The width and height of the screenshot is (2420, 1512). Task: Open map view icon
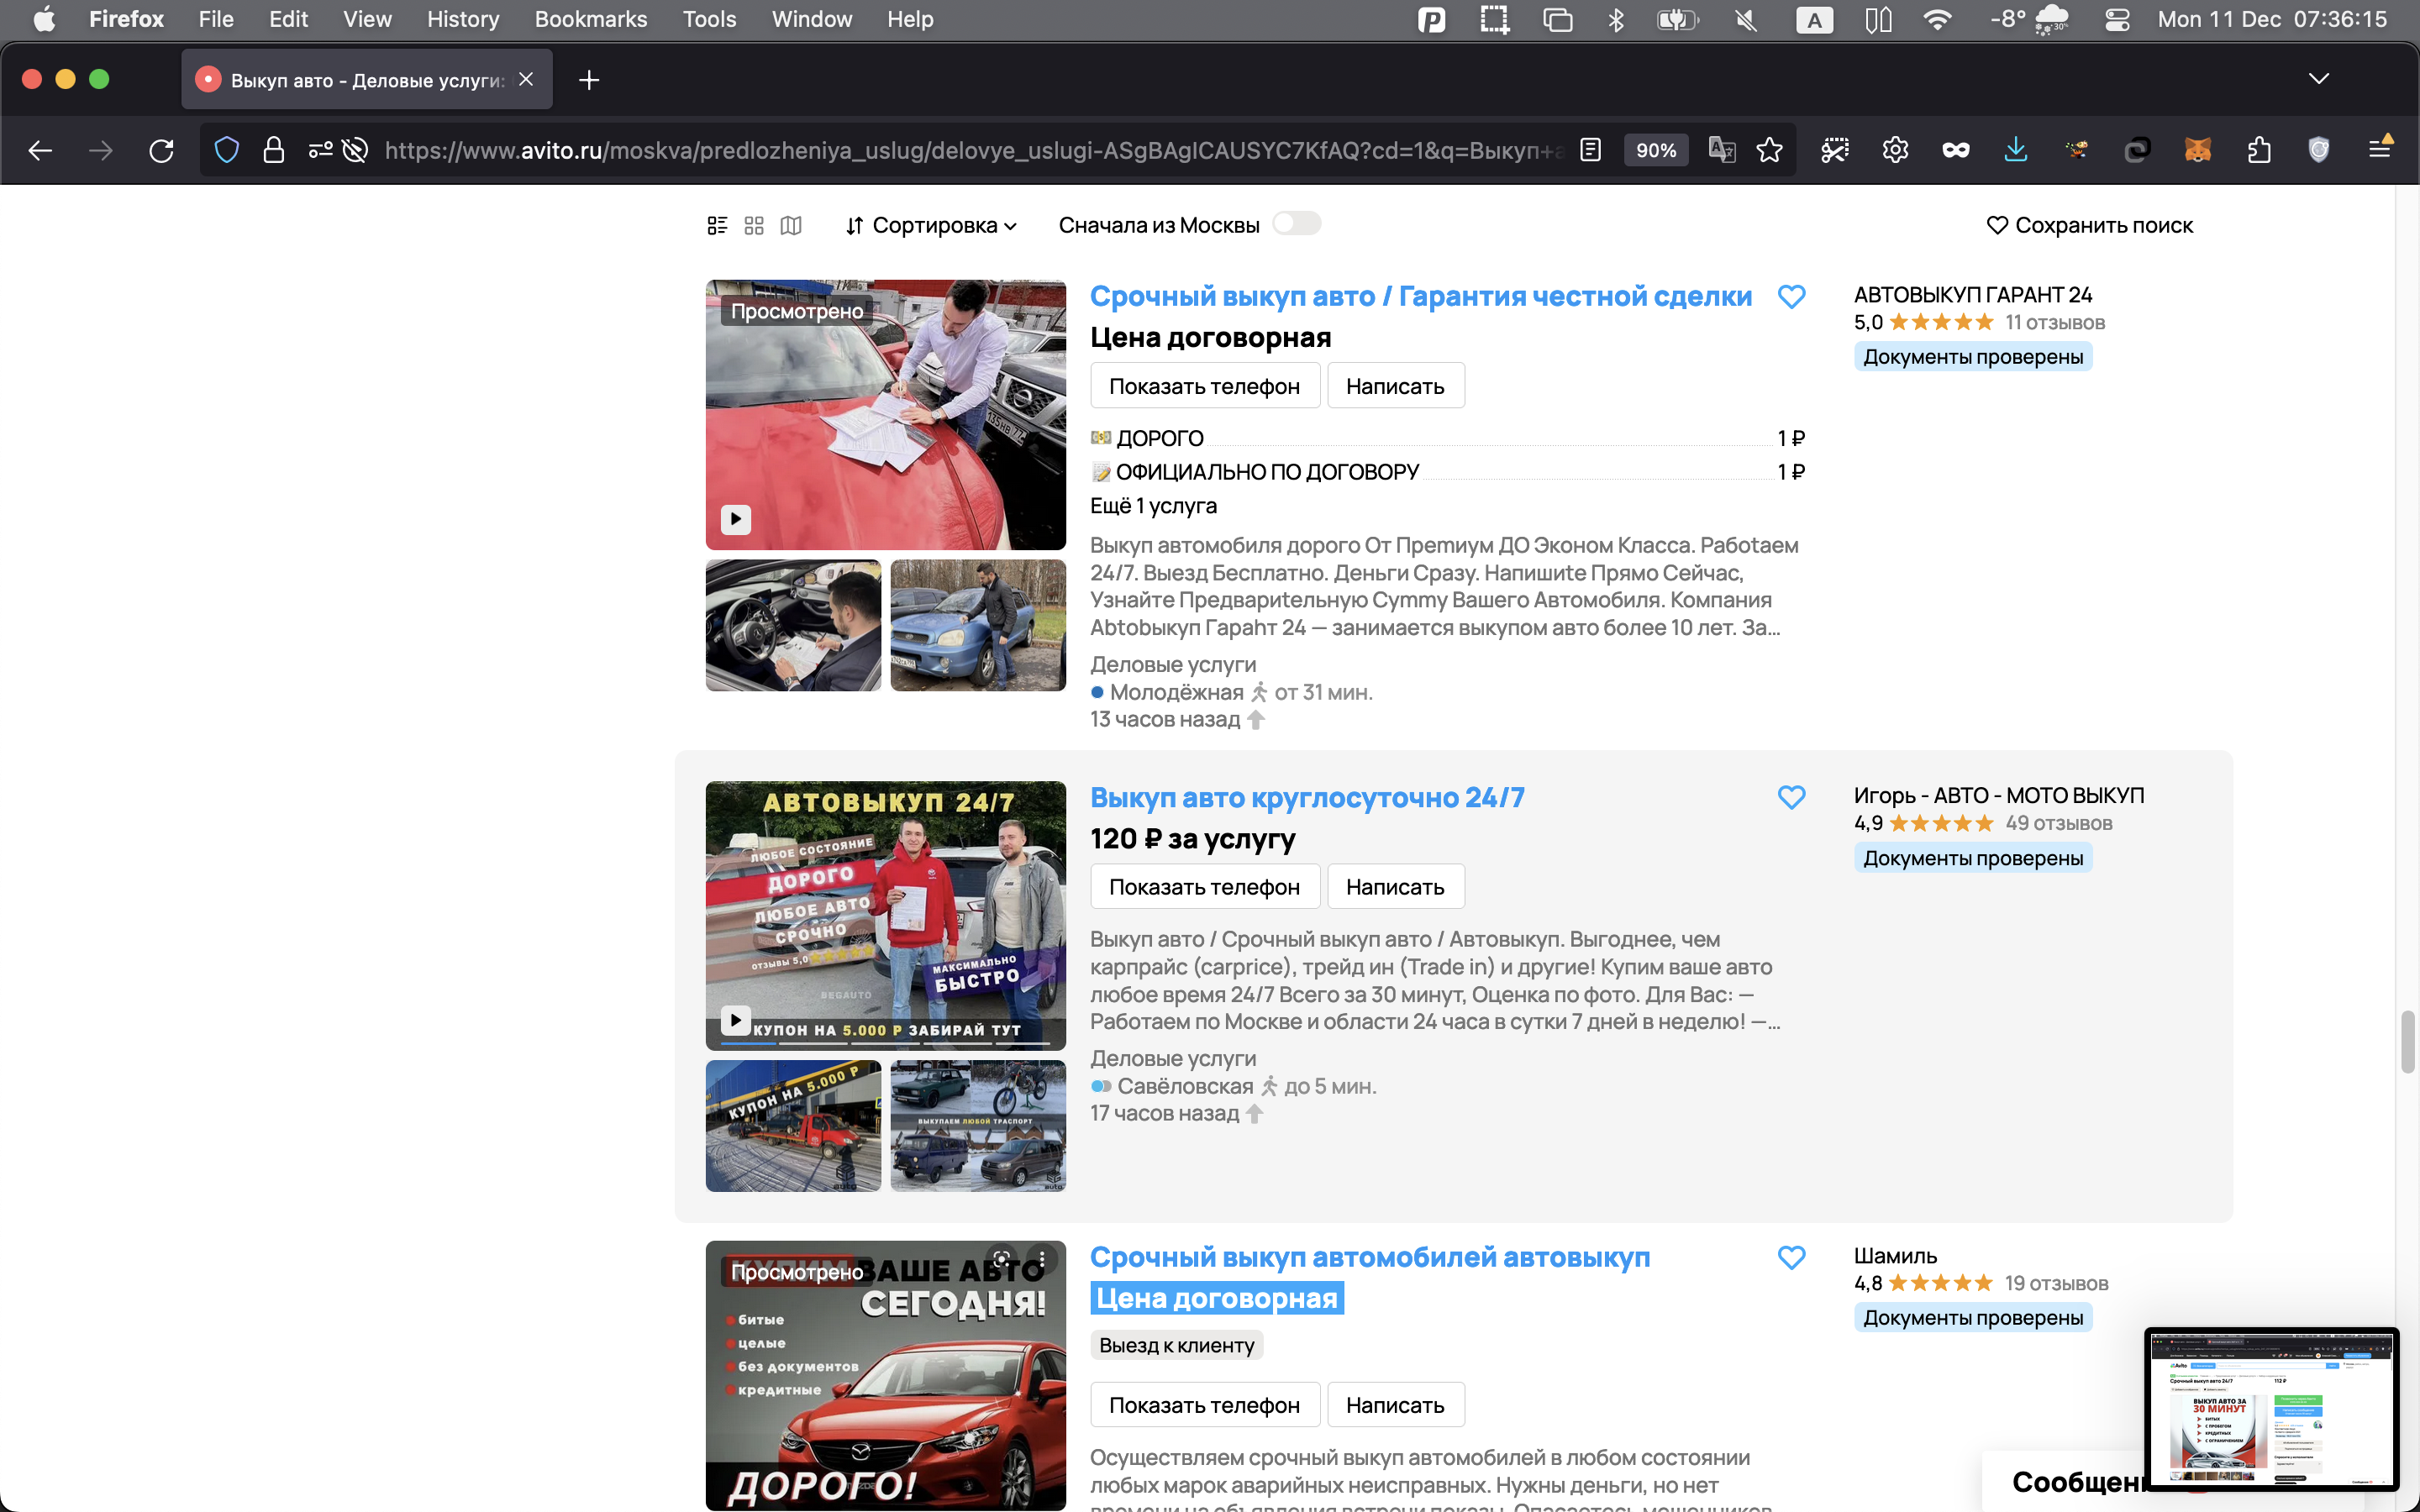(791, 225)
